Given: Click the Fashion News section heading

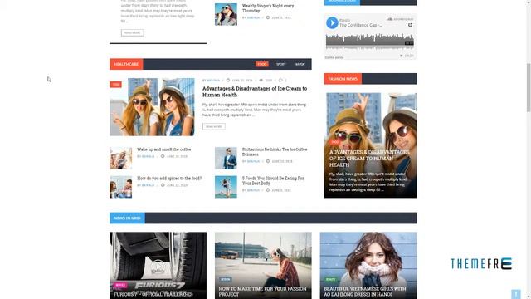Looking at the screenshot, I should (x=343, y=79).
